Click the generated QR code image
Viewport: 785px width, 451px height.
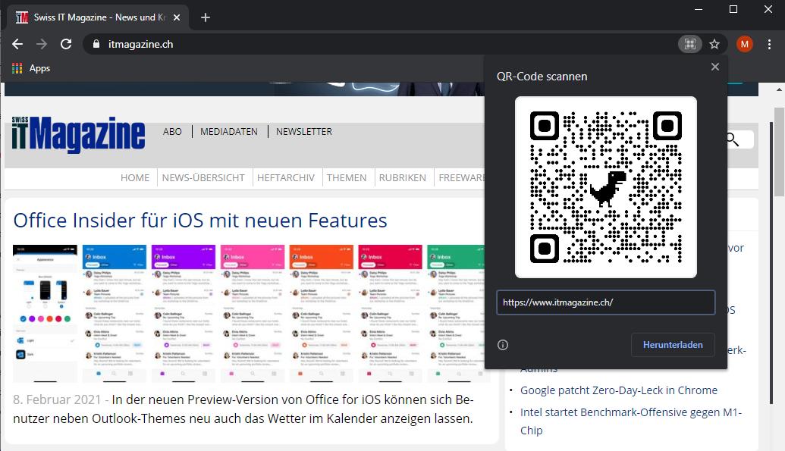(x=606, y=187)
